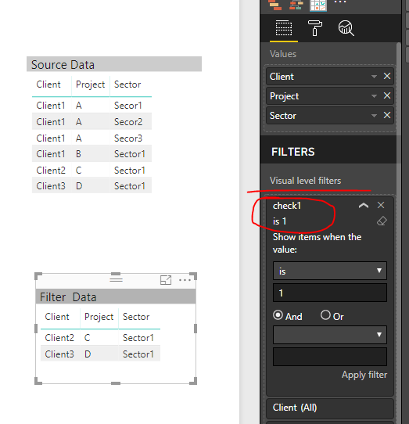Collapse the check1 filter card

click(x=364, y=206)
